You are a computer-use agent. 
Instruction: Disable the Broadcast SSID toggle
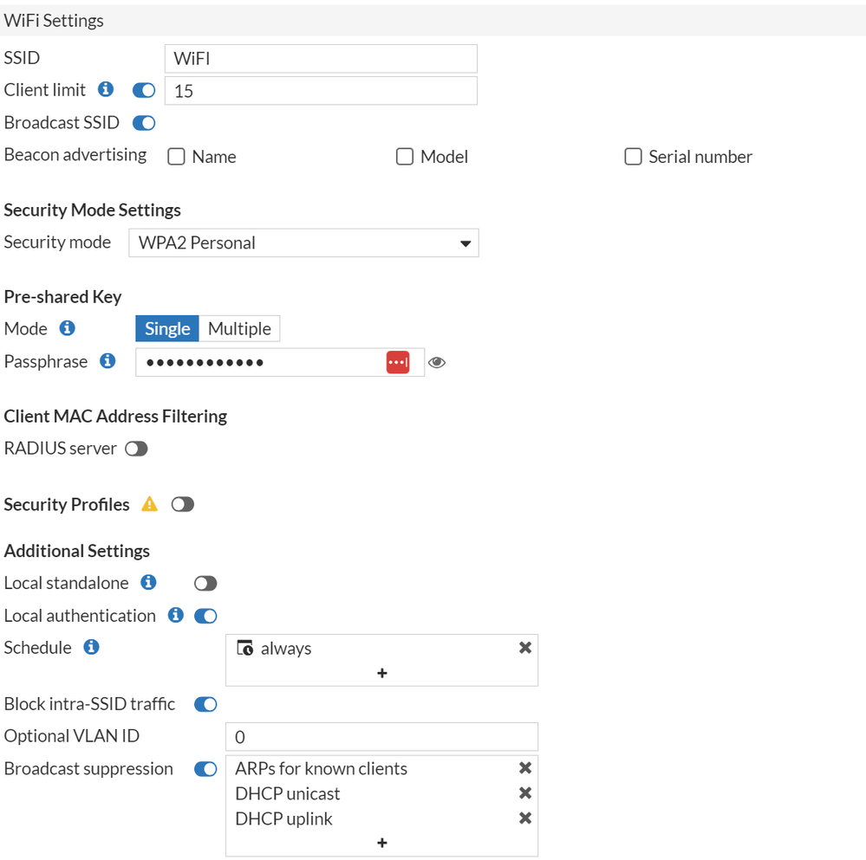(x=144, y=123)
